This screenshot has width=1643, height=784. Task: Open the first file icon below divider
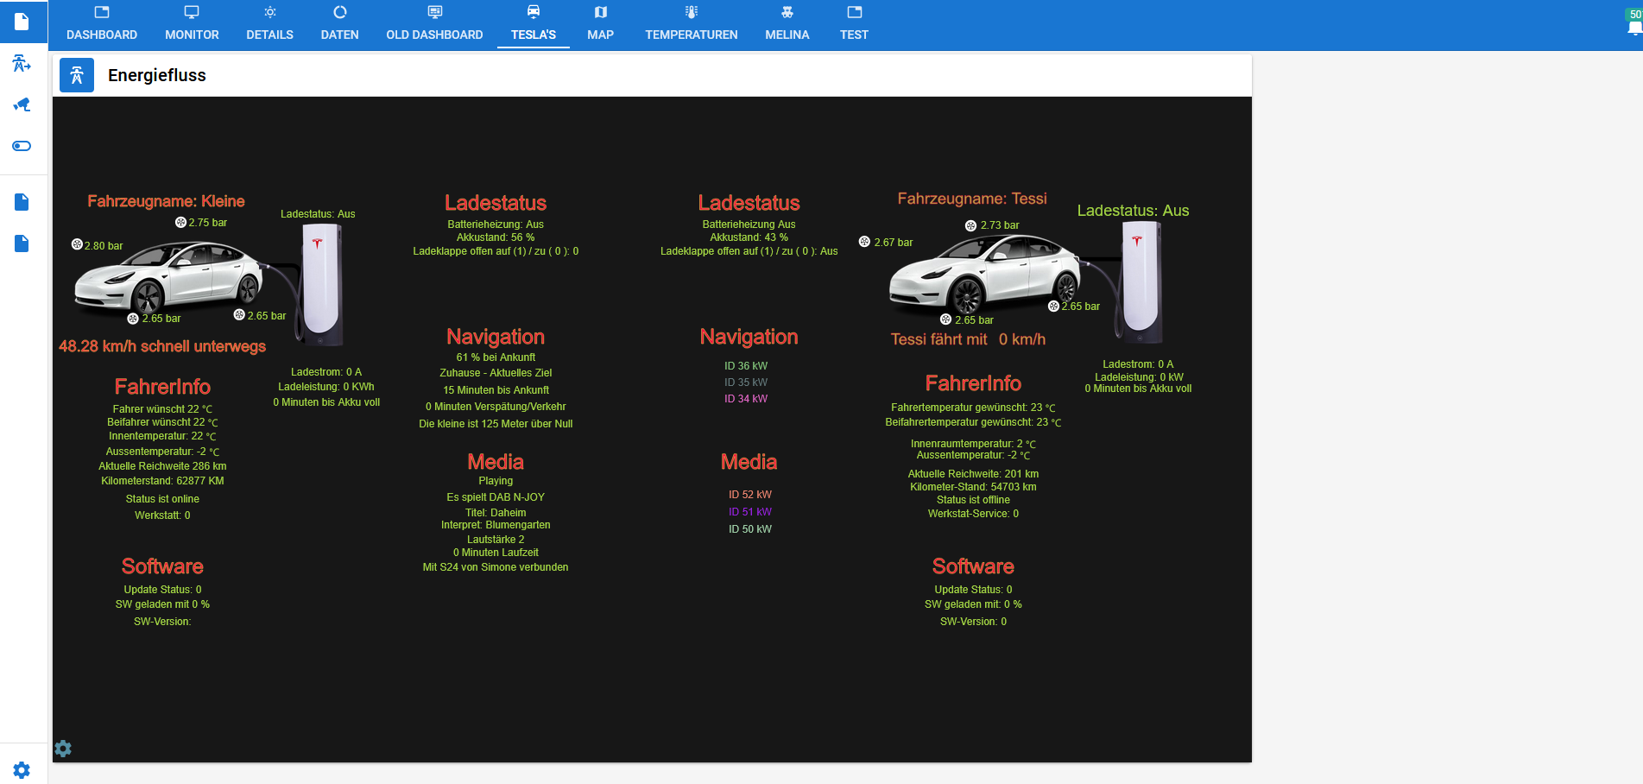coord(22,202)
